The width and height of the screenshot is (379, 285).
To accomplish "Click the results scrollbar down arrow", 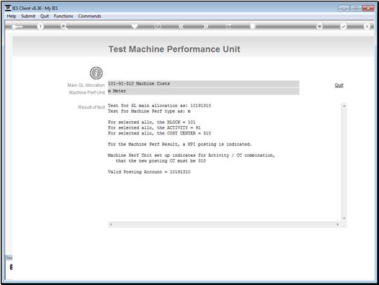I will 344,218.
